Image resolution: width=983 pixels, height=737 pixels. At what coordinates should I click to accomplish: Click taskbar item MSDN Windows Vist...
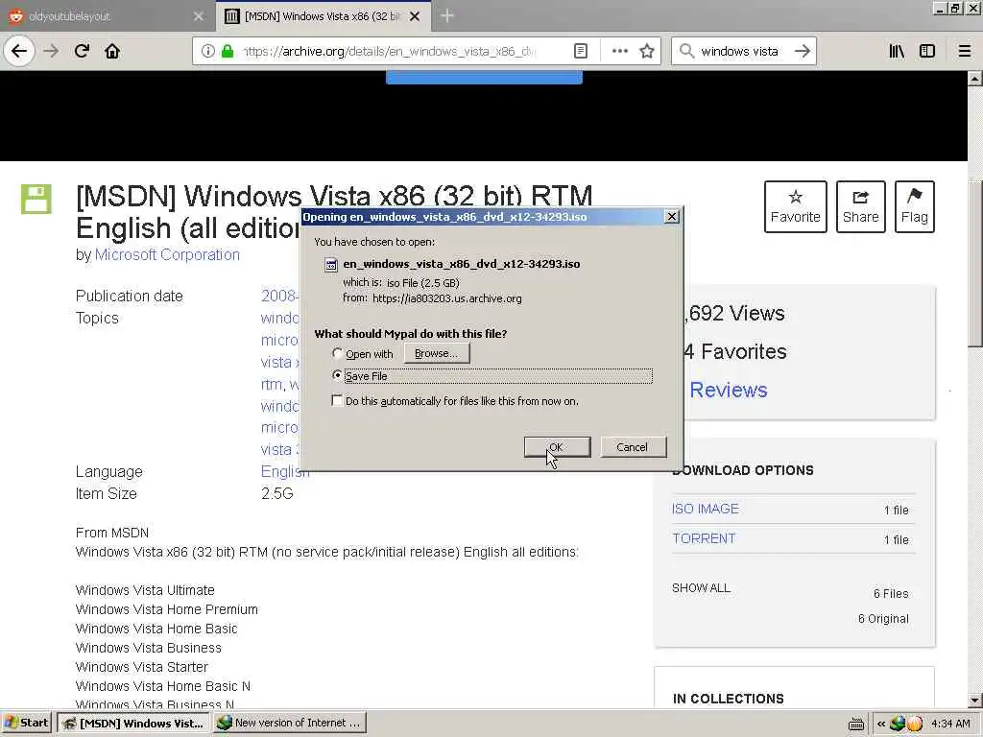(x=133, y=723)
